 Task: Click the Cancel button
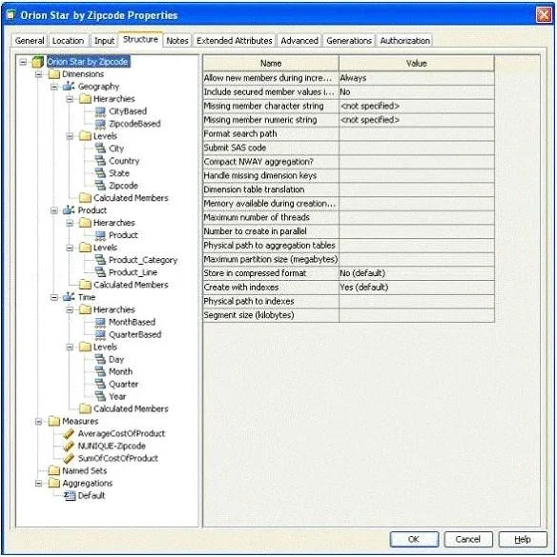[468, 540]
